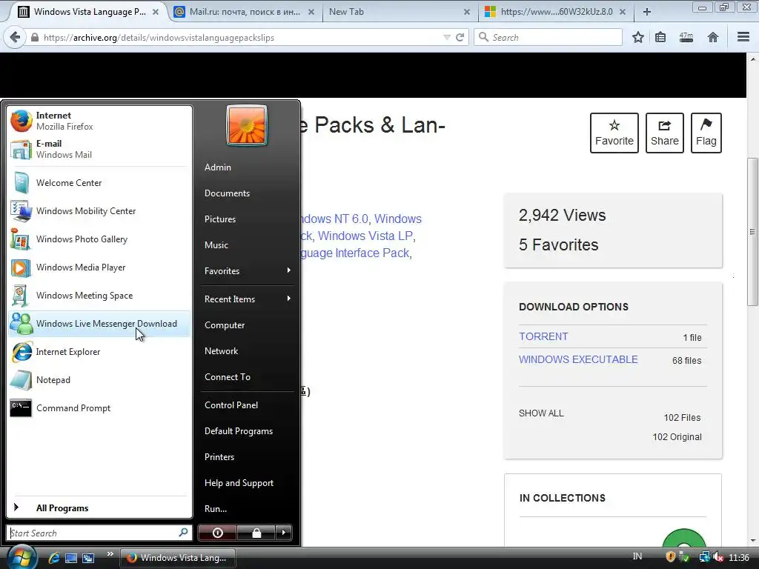
Task: Click the Favorite button on archive.org
Action: point(614,133)
